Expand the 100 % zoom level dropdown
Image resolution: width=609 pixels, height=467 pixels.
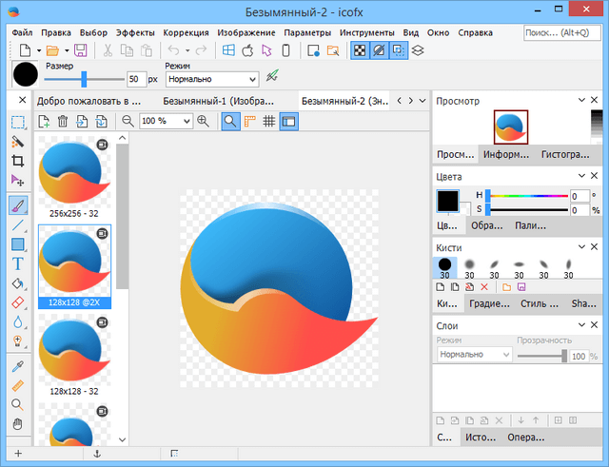187,121
